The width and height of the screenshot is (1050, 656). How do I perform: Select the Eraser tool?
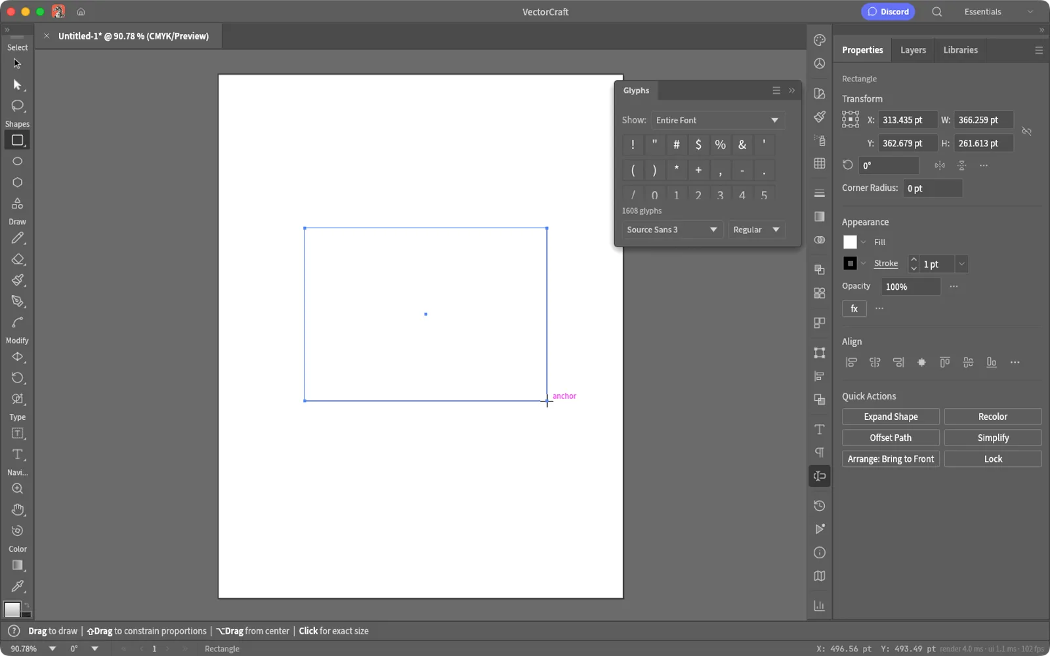coord(17,259)
